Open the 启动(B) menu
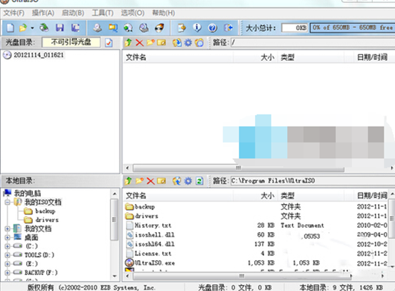 (73, 13)
